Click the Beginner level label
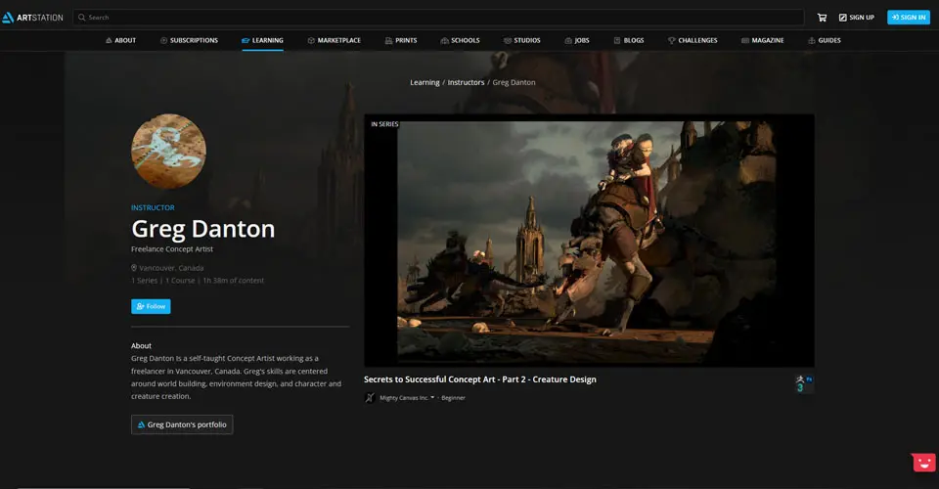Viewport: 939px width, 489px height. [x=453, y=397]
